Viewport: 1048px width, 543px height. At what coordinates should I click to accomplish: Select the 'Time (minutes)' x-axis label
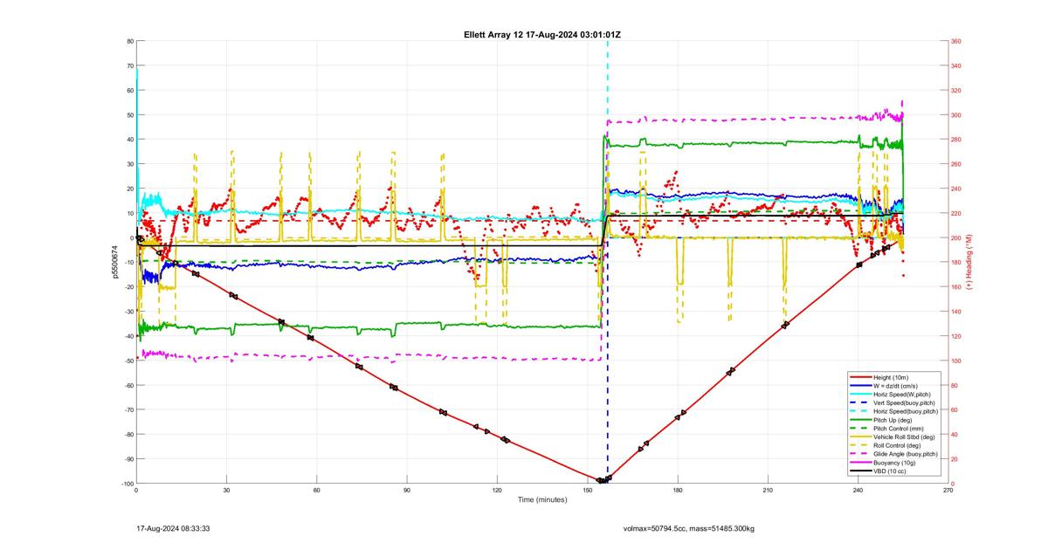coord(542,499)
